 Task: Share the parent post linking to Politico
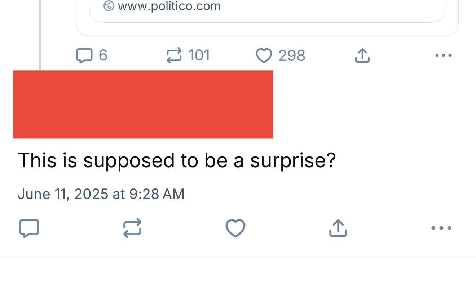pos(362,56)
